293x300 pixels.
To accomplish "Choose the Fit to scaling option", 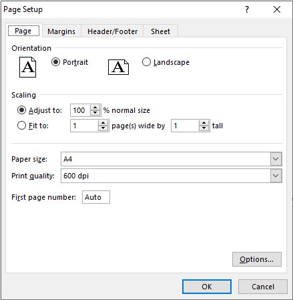I will (21, 126).
